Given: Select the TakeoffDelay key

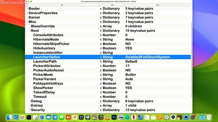Looking at the screenshot, I should pyautogui.click(x=44, y=92).
